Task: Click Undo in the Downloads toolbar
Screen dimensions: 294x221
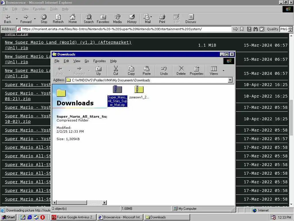Action: point(164,71)
